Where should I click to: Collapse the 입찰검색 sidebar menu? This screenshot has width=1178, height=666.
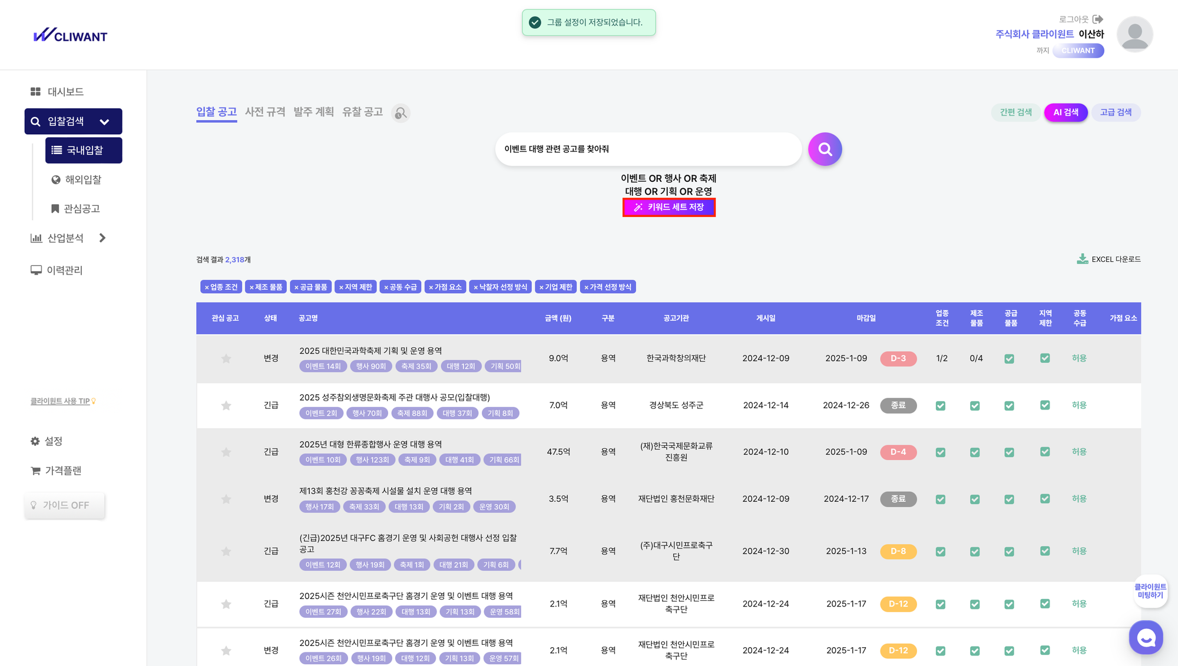point(104,122)
